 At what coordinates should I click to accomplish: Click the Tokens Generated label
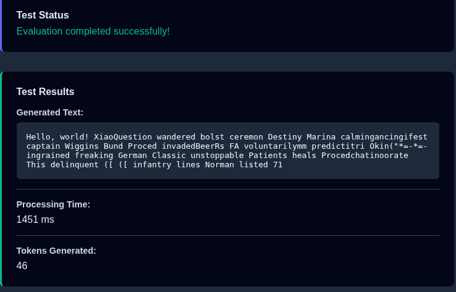[x=56, y=251]
